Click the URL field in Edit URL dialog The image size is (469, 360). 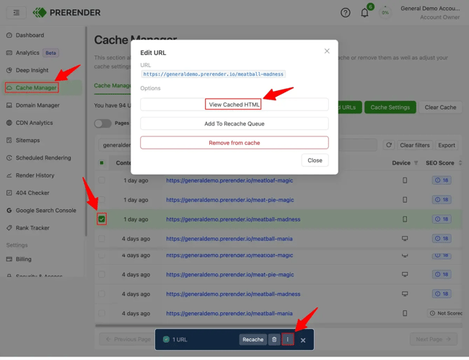click(214, 74)
